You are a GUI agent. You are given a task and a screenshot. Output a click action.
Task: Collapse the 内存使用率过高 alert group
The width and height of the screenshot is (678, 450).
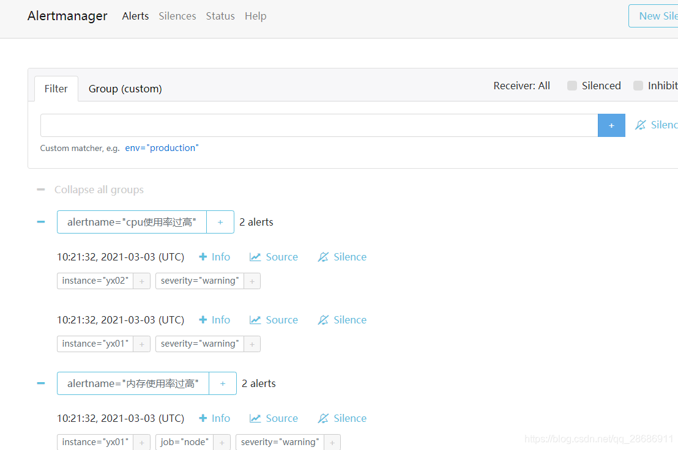(x=41, y=383)
